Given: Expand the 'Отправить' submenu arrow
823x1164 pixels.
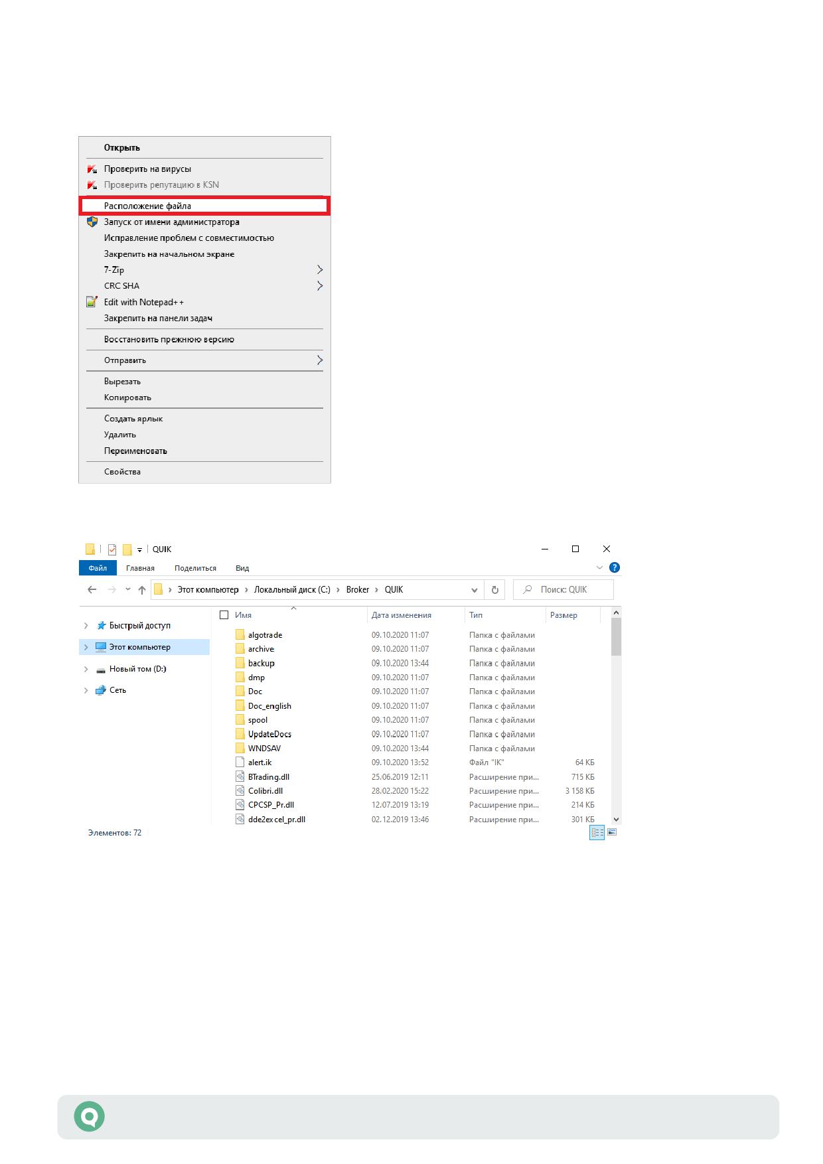Looking at the screenshot, I should pos(320,360).
